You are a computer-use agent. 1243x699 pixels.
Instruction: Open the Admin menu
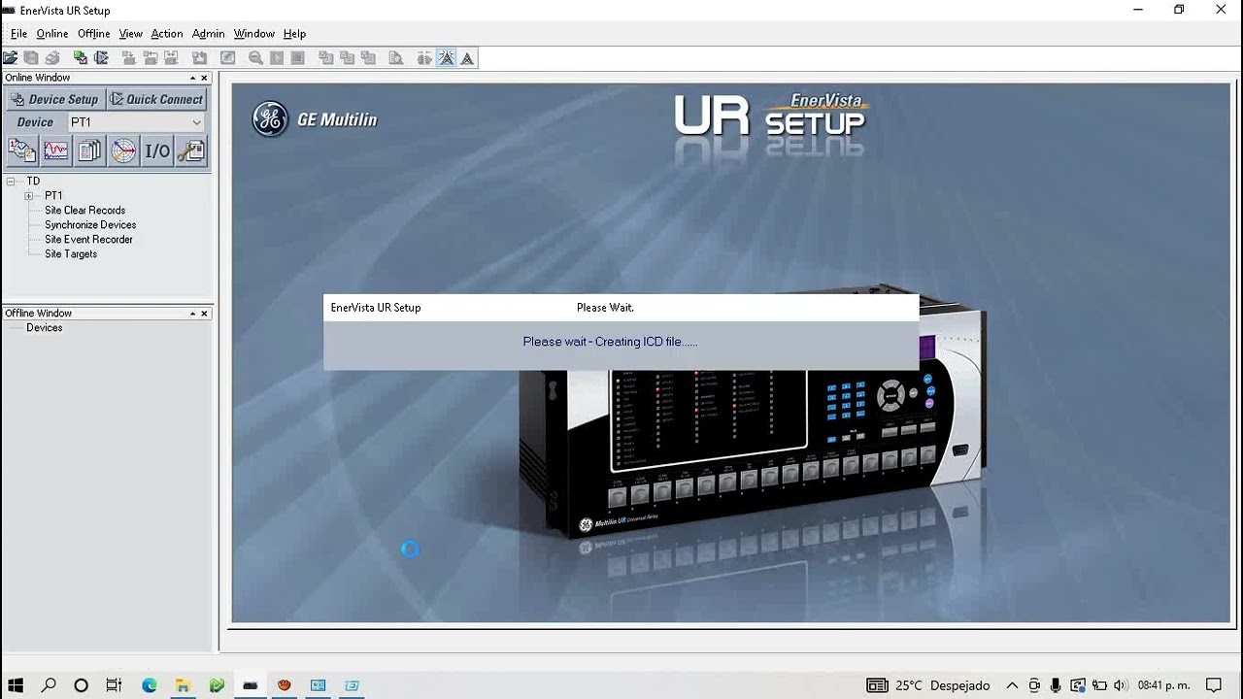pyautogui.click(x=209, y=33)
